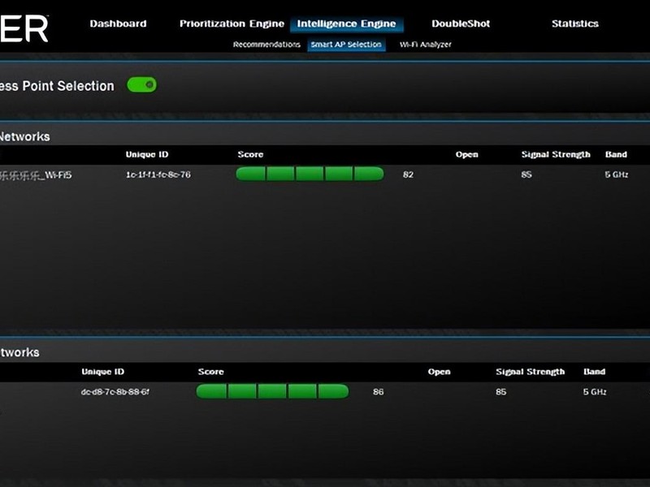The image size is (650, 487).
Task: Click the green score bar for score 86
Action: point(272,391)
